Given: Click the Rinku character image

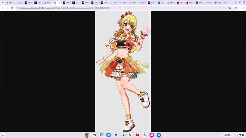Looking at the screenshot, I should point(123,71).
